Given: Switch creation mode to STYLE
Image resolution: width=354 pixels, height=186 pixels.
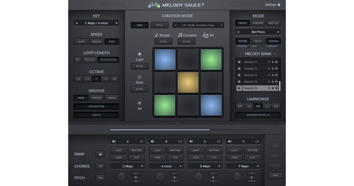Looking at the screenshot, I should 159,25.
